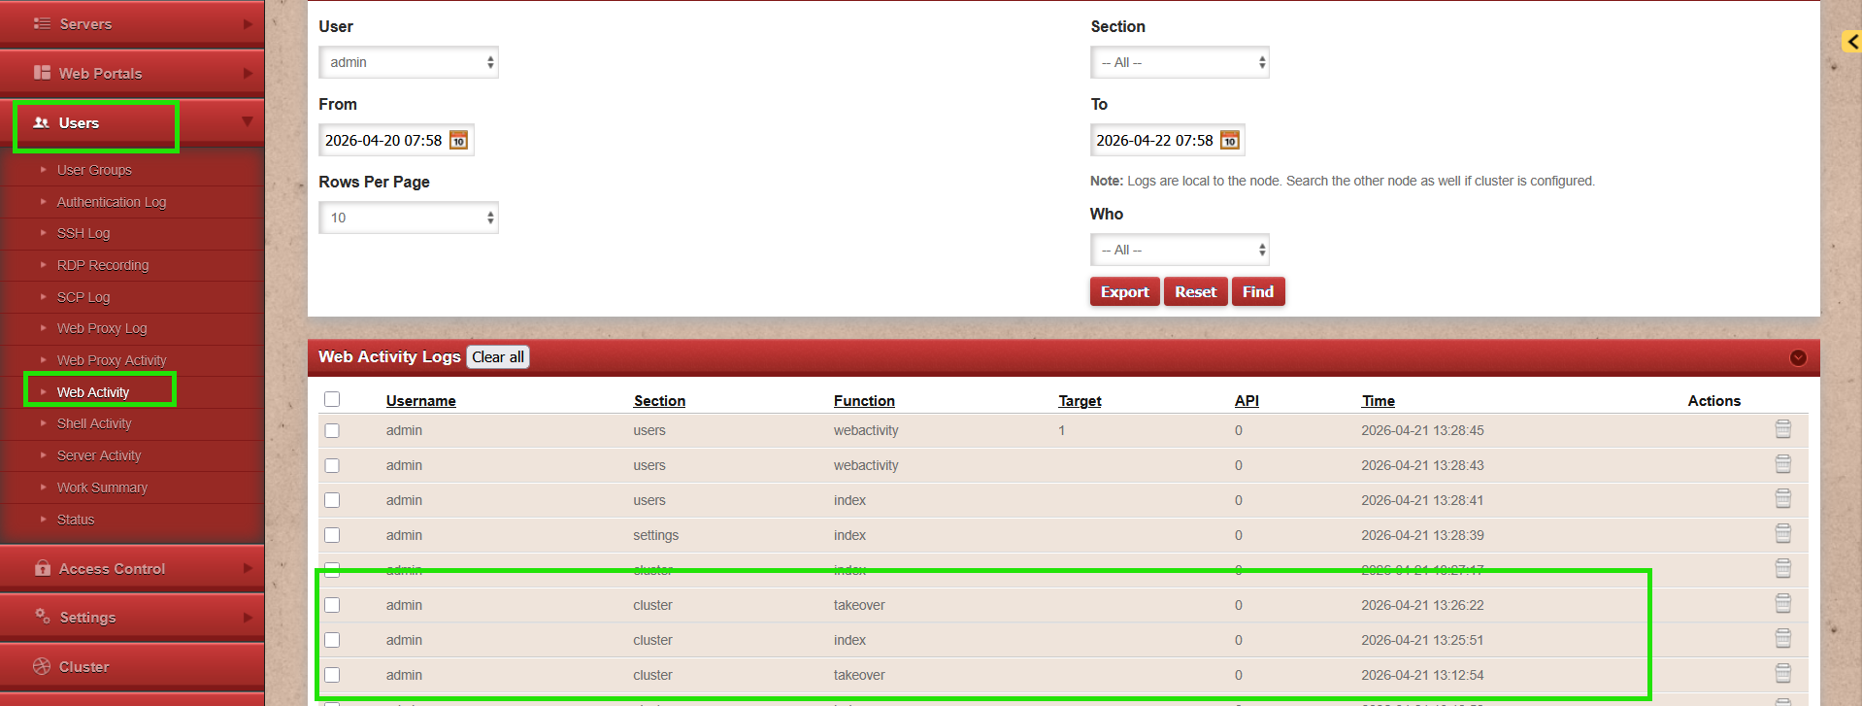Expand the Servers menu arrow
This screenshot has height=706, width=1862.
248,24
